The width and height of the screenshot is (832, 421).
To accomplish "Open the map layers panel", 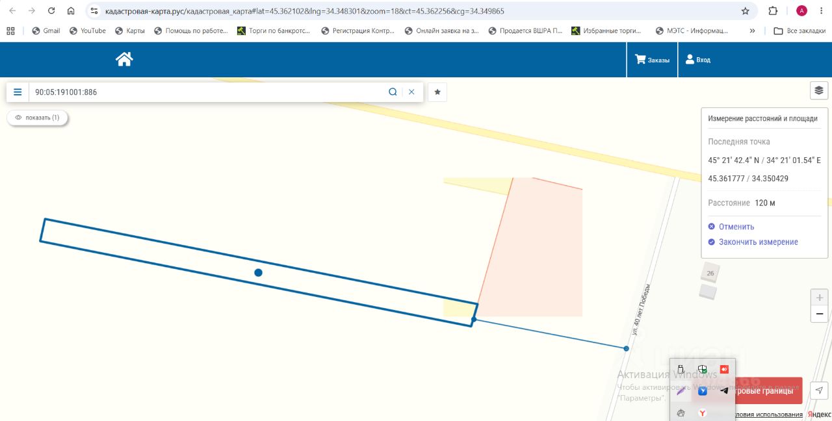I will pyautogui.click(x=819, y=90).
